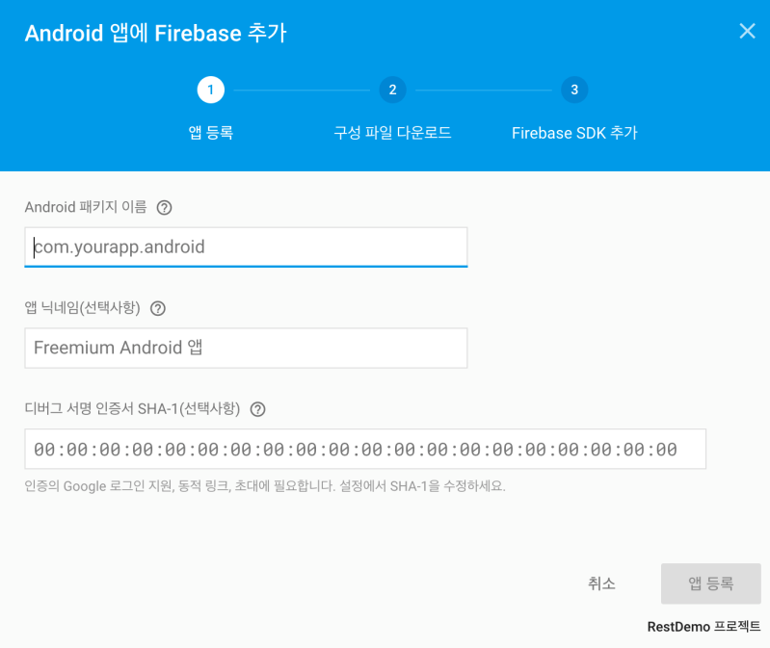Image resolution: width=770 pixels, height=648 pixels.
Task: Select step 3 circle in stepper
Action: [574, 90]
